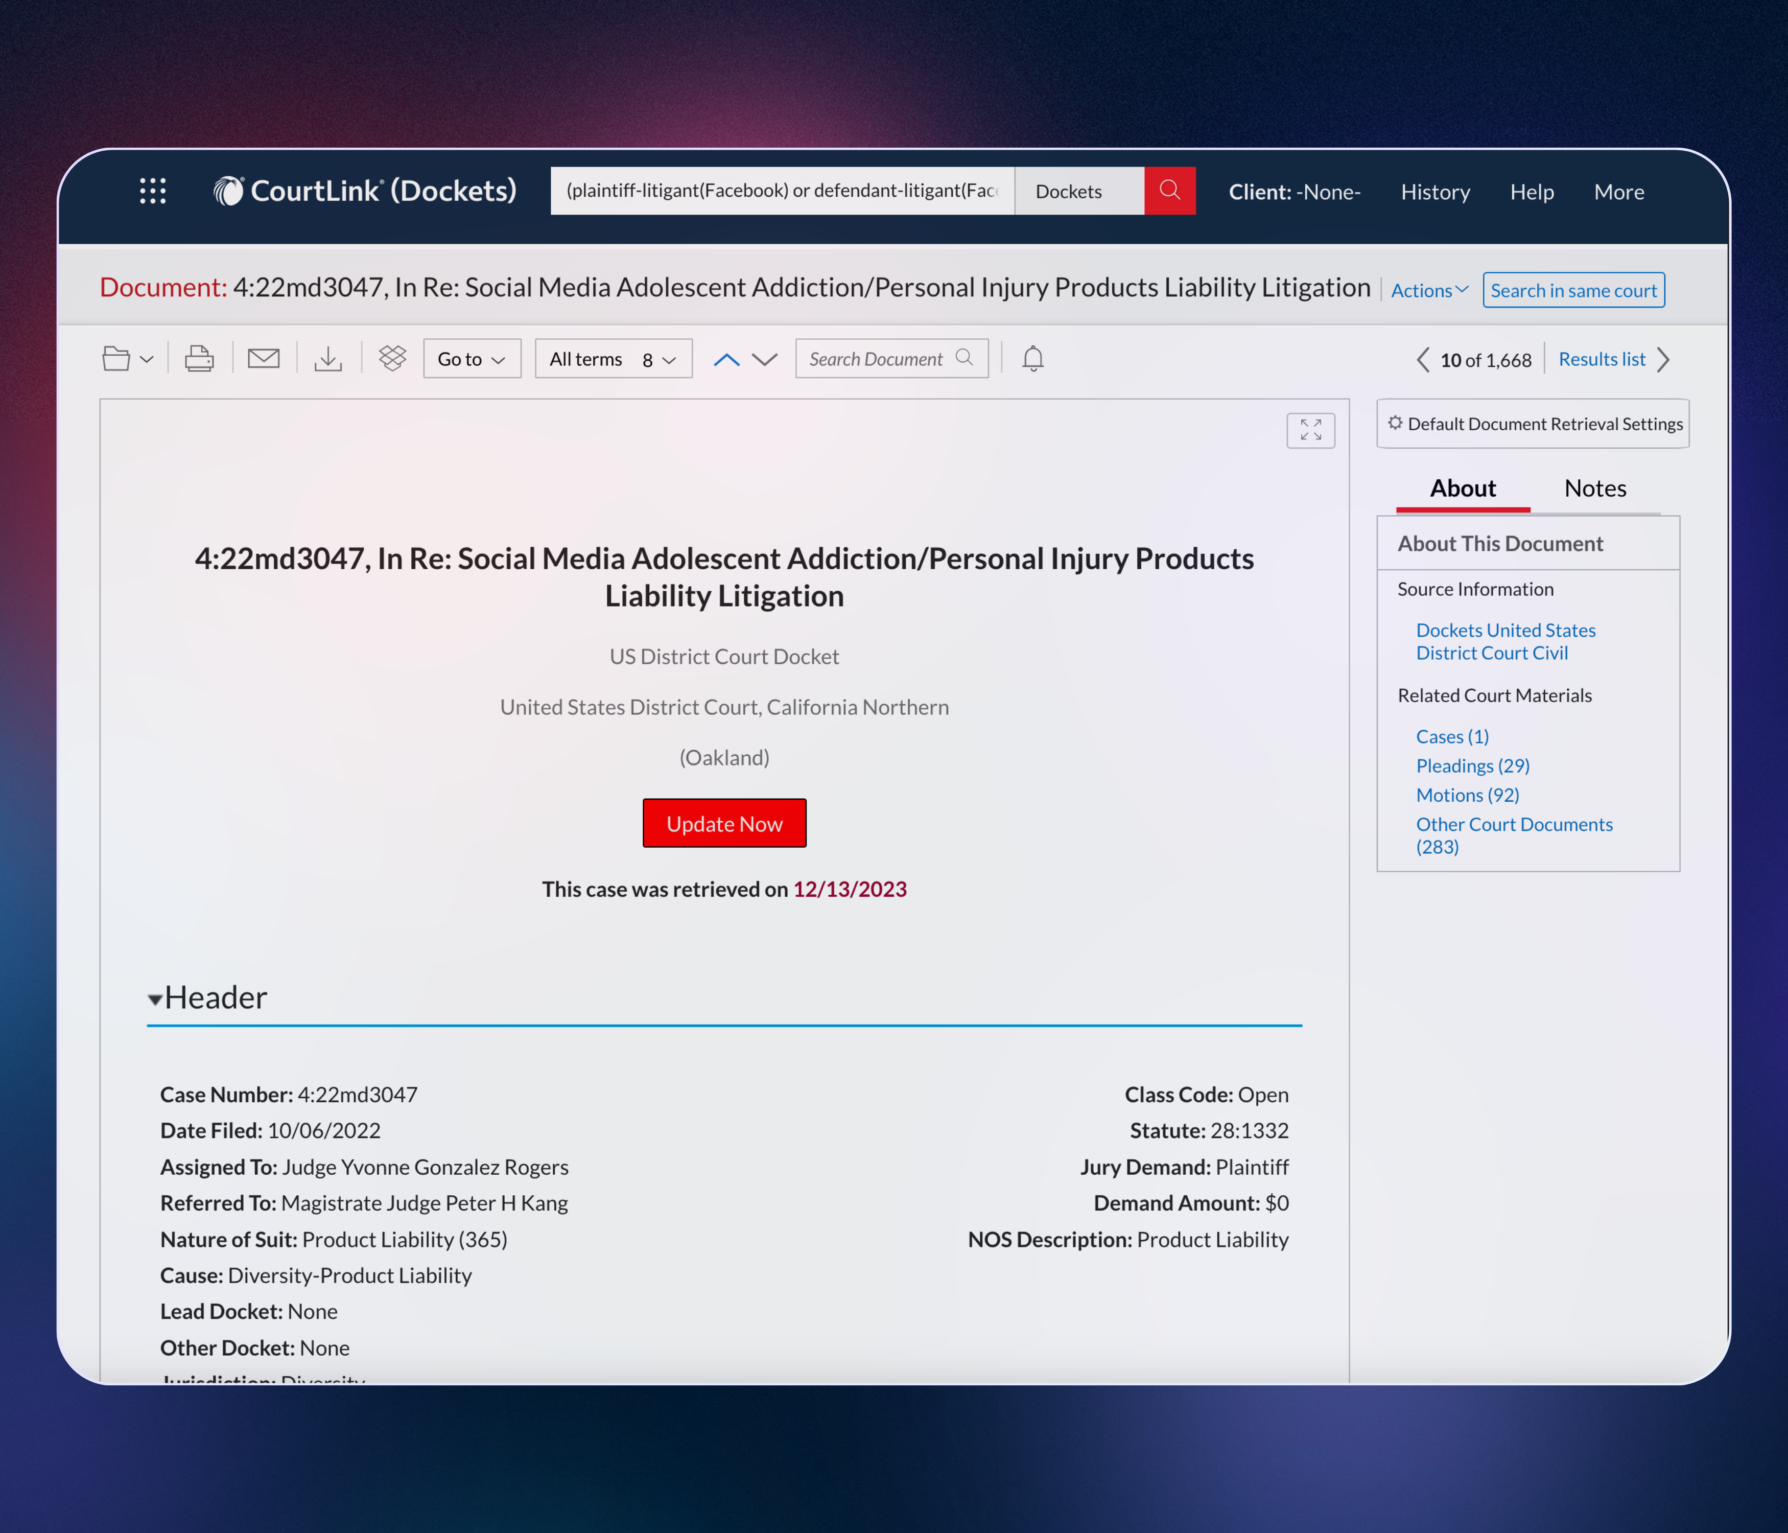Create an alert with bell icon
1788x1533 pixels.
click(1033, 358)
